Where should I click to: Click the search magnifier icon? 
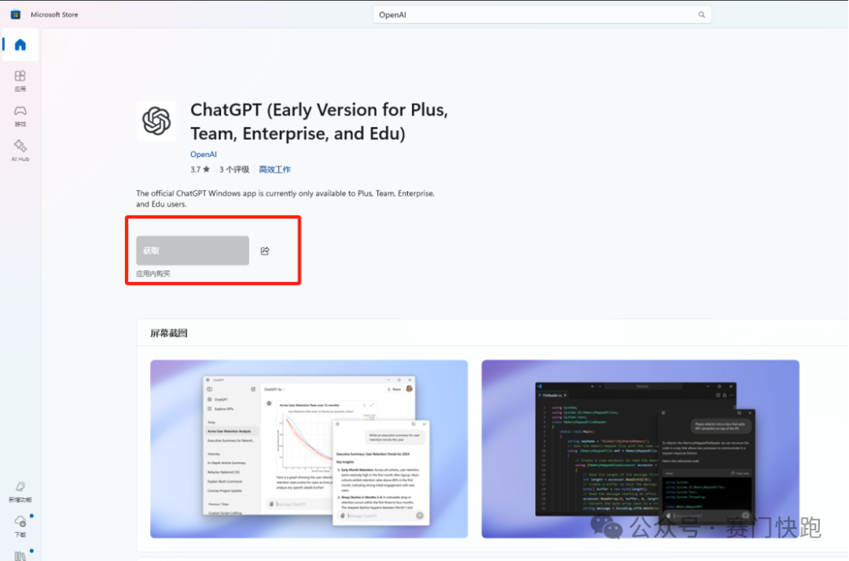(x=702, y=15)
